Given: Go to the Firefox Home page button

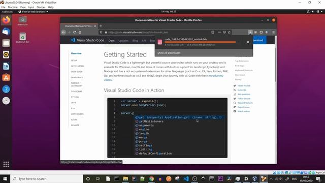Looking at the screenshot, I should 80,32.
